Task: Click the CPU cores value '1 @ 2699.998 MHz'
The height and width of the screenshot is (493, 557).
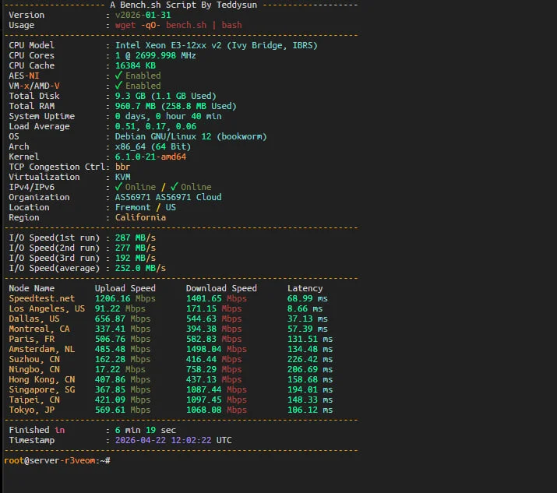Action: point(156,55)
